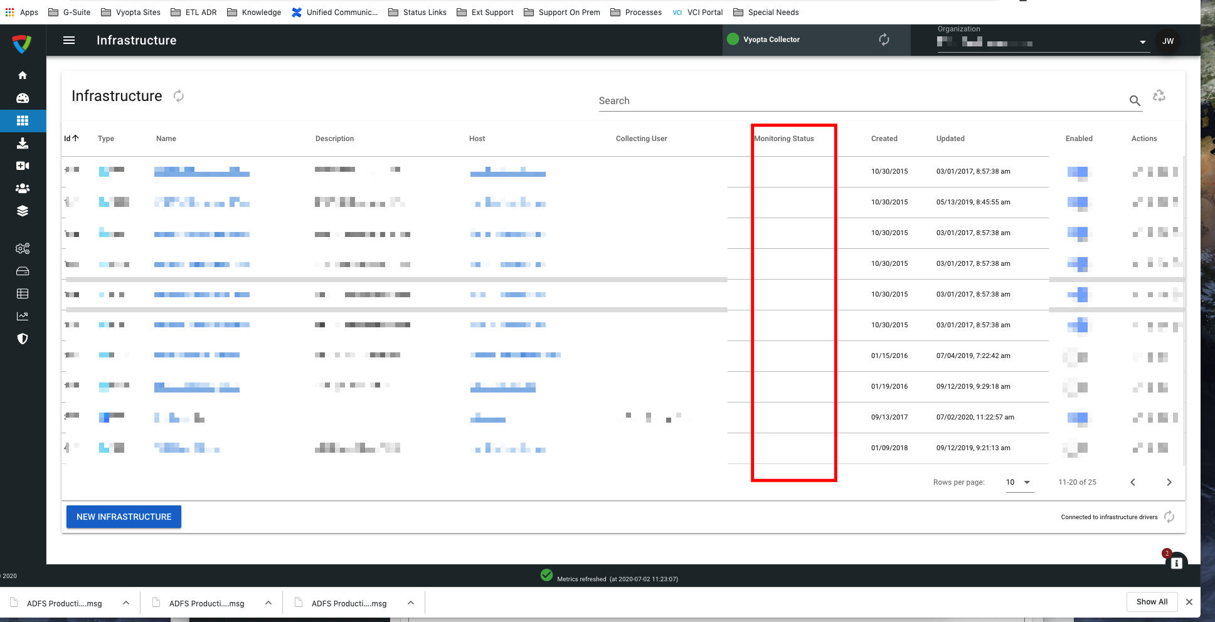
Task: Open the stacked layers sidebar icon
Action: (23, 211)
